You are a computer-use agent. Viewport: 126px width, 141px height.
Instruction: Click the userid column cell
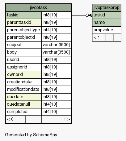click(24, 60)
